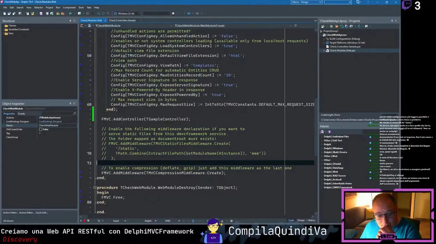The image size is (436, 244).
Task: Toggle the OldCreateOrder False checkbox
Action: tap(41, 129)
